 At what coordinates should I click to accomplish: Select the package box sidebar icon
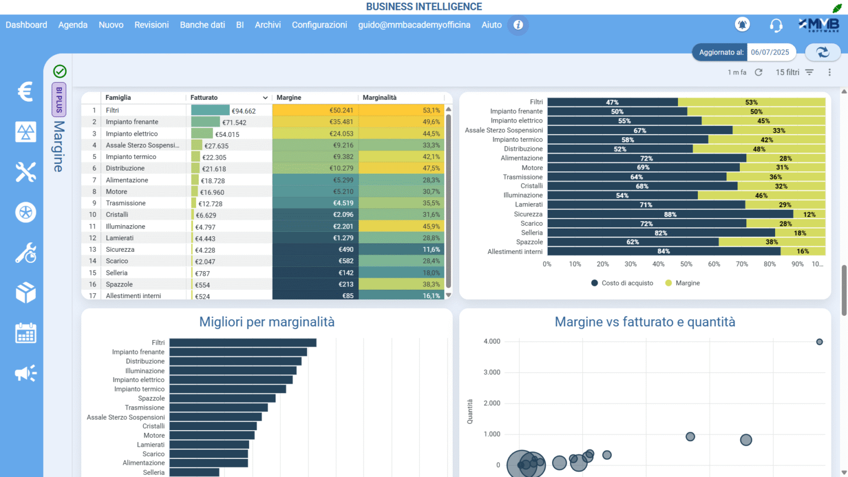[25, 293]
